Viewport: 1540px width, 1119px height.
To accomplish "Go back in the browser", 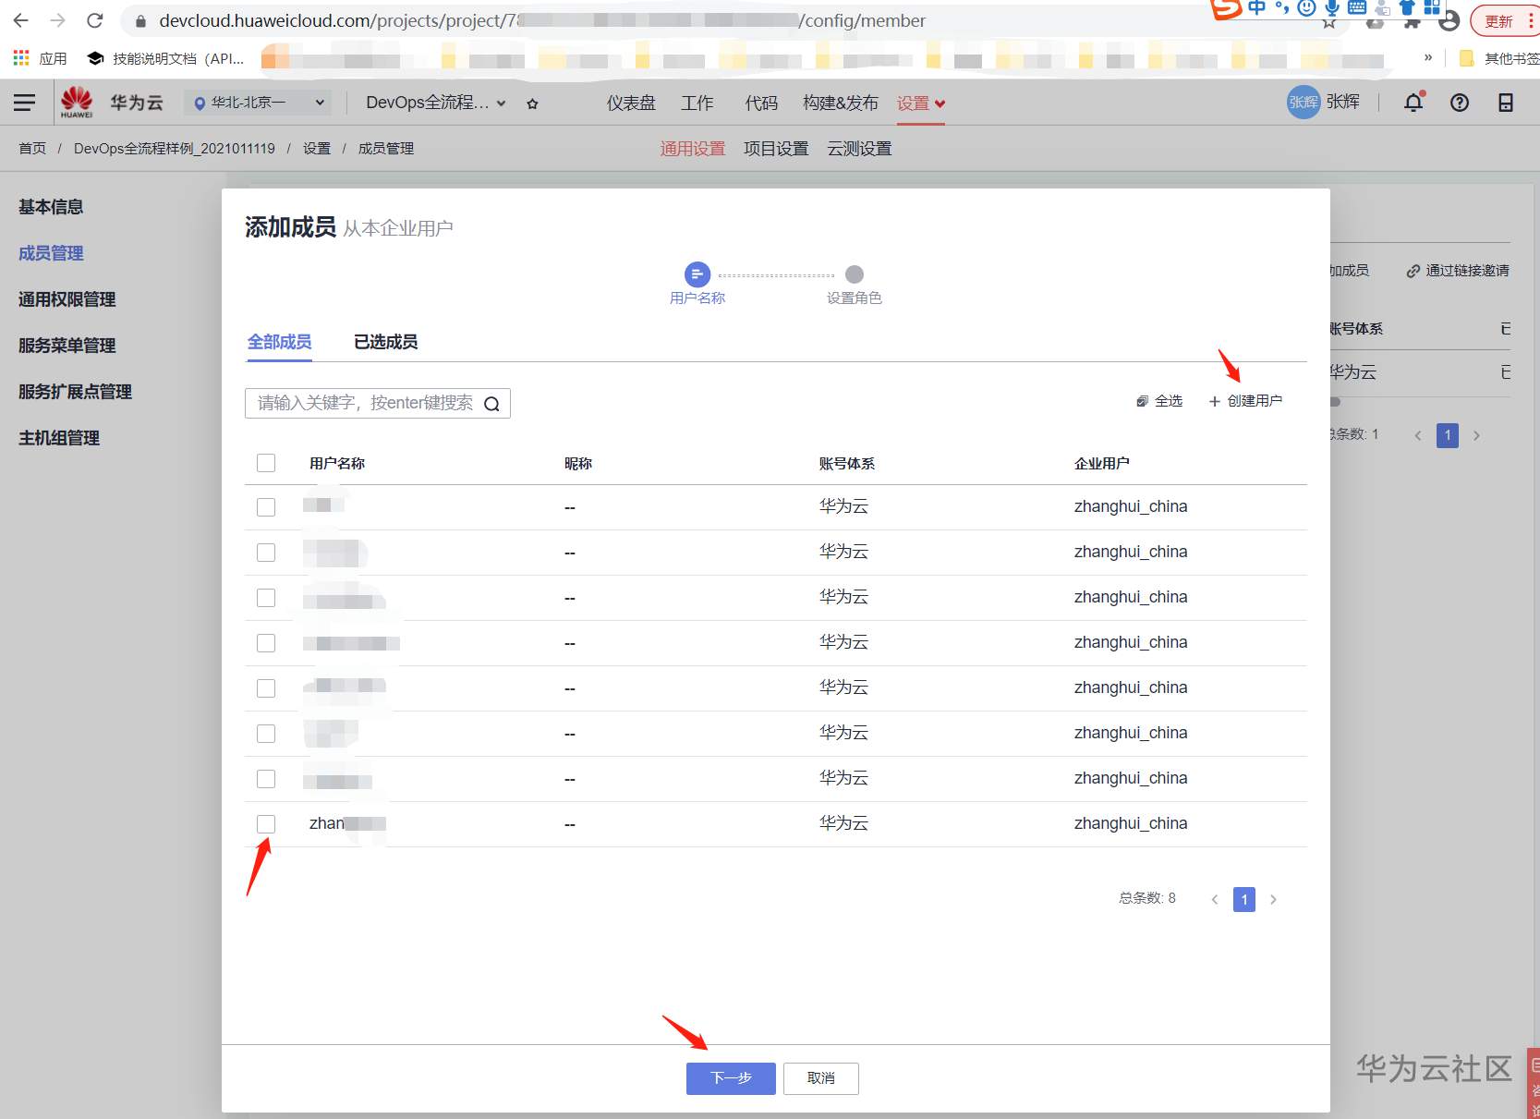I will (21, 20).
